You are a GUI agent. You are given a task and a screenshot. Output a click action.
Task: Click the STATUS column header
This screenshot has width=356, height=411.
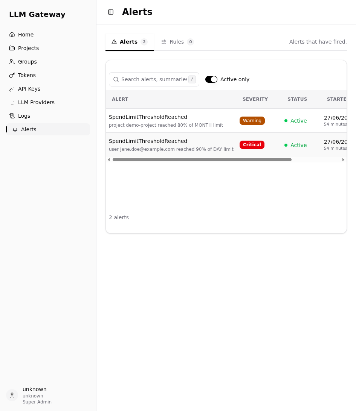(x=297, y=99)
